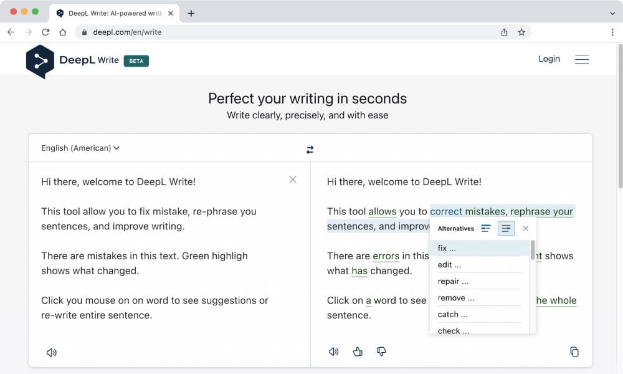Screen dimensions: 623x374
Task: Give thumbs down to the result
Action: tap(381, 352)
